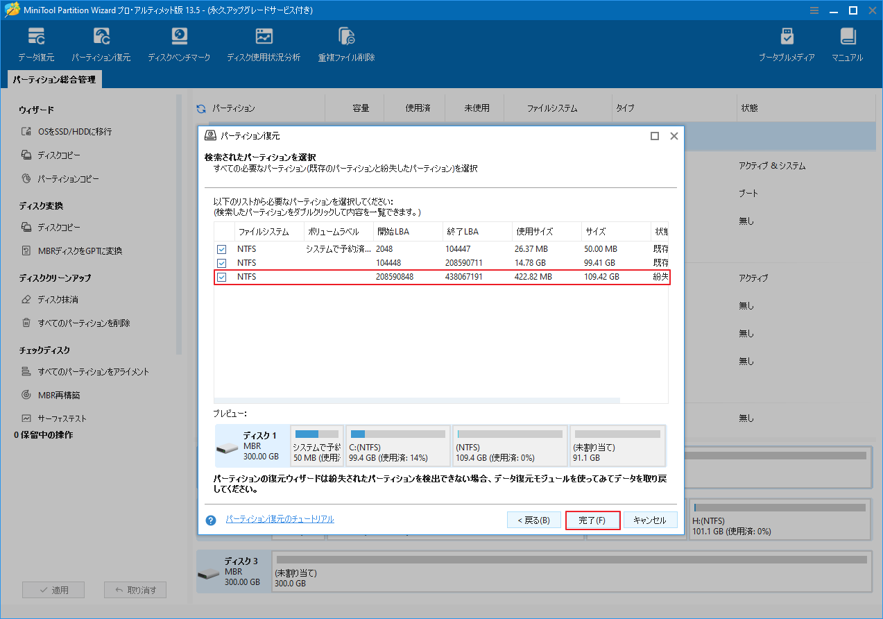Click the refresh icon above the partition list
883x619 pixels.
[x=200, y=108]
